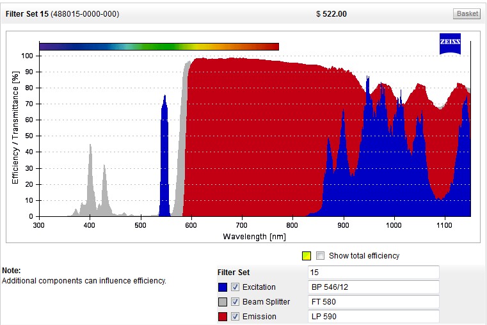The width and height of the screenshot is (487, 325).
Task: Select the Emission field LP 590
Action: tap(373, 317)
